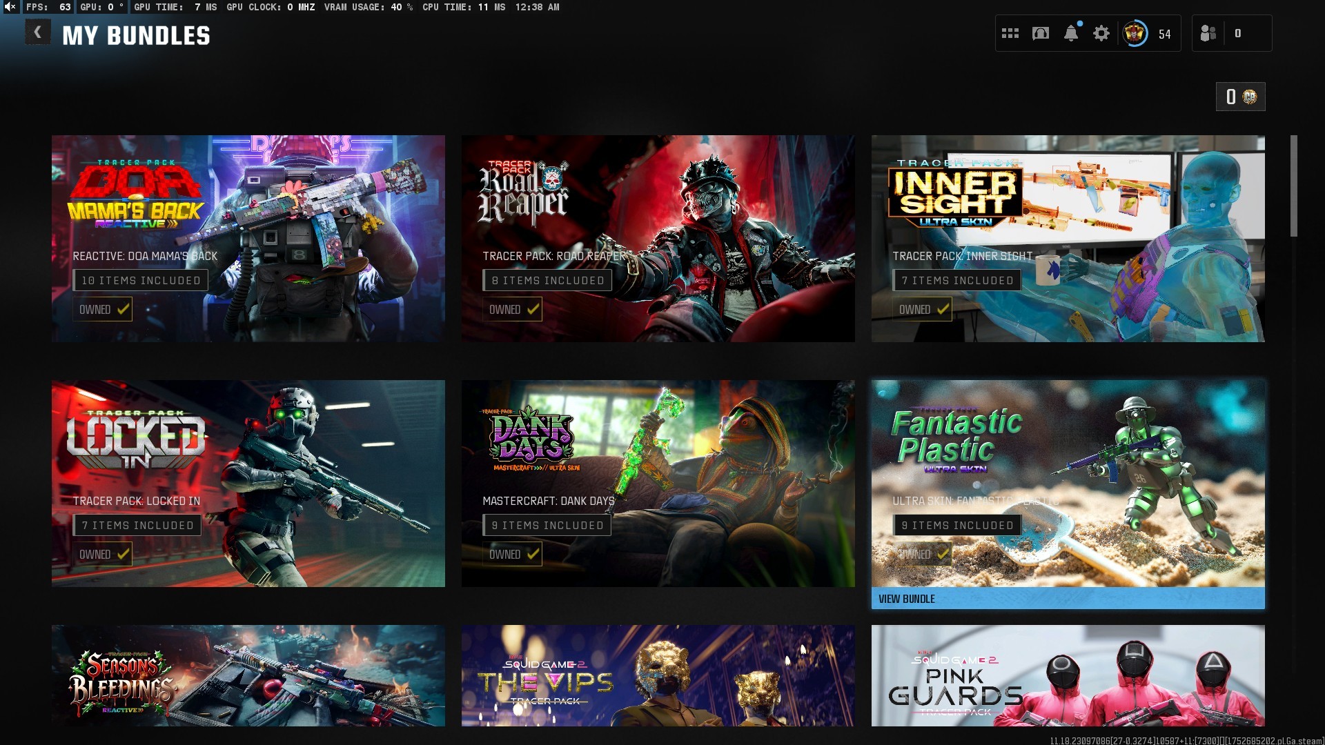
Task: Click 'Mastercraft: Dank Days' title text
Action: pyautogui.click(x=549, y=501)
